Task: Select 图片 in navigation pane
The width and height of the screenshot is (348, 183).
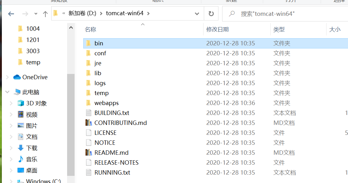Action: pos(31,126)
